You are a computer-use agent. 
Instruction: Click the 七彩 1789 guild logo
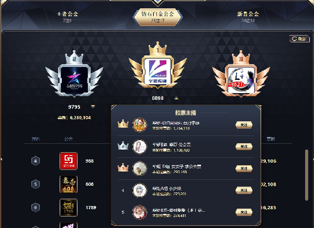click(x=69, y=208)
